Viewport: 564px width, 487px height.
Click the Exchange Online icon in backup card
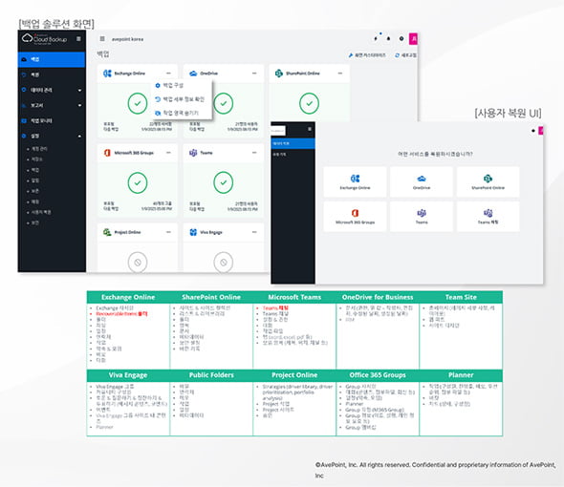click(x=107, y=74)
